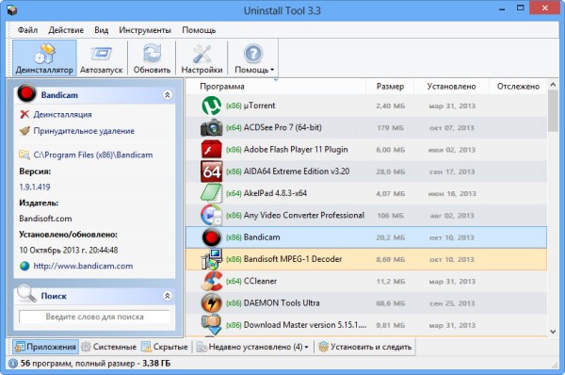Screen dimensions: 565x375
Task: Click the Обновить refresh toolbar button
Action: click(152, 58)
